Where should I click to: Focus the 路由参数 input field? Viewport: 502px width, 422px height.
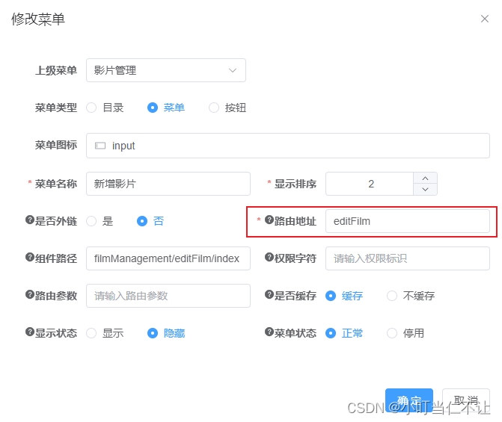[168, 296]
